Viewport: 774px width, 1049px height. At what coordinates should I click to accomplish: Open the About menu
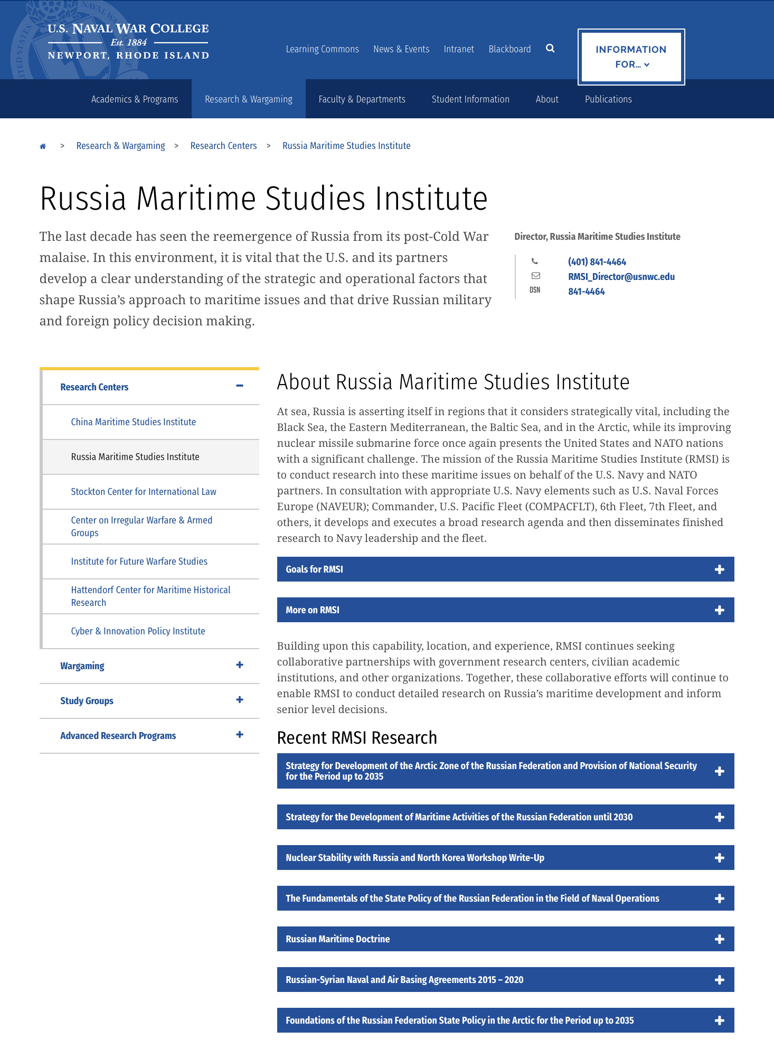[x=547, y=99]
